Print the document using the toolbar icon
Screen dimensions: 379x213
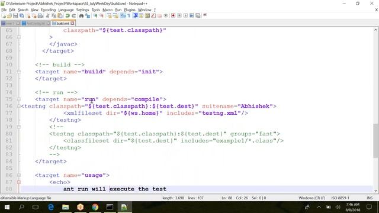point(40,15)
